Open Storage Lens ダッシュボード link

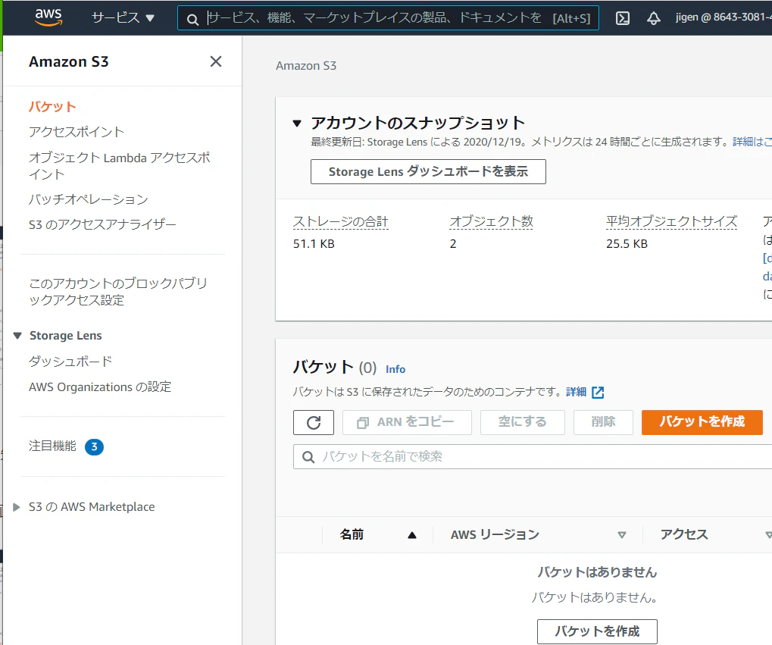point(70,362)
